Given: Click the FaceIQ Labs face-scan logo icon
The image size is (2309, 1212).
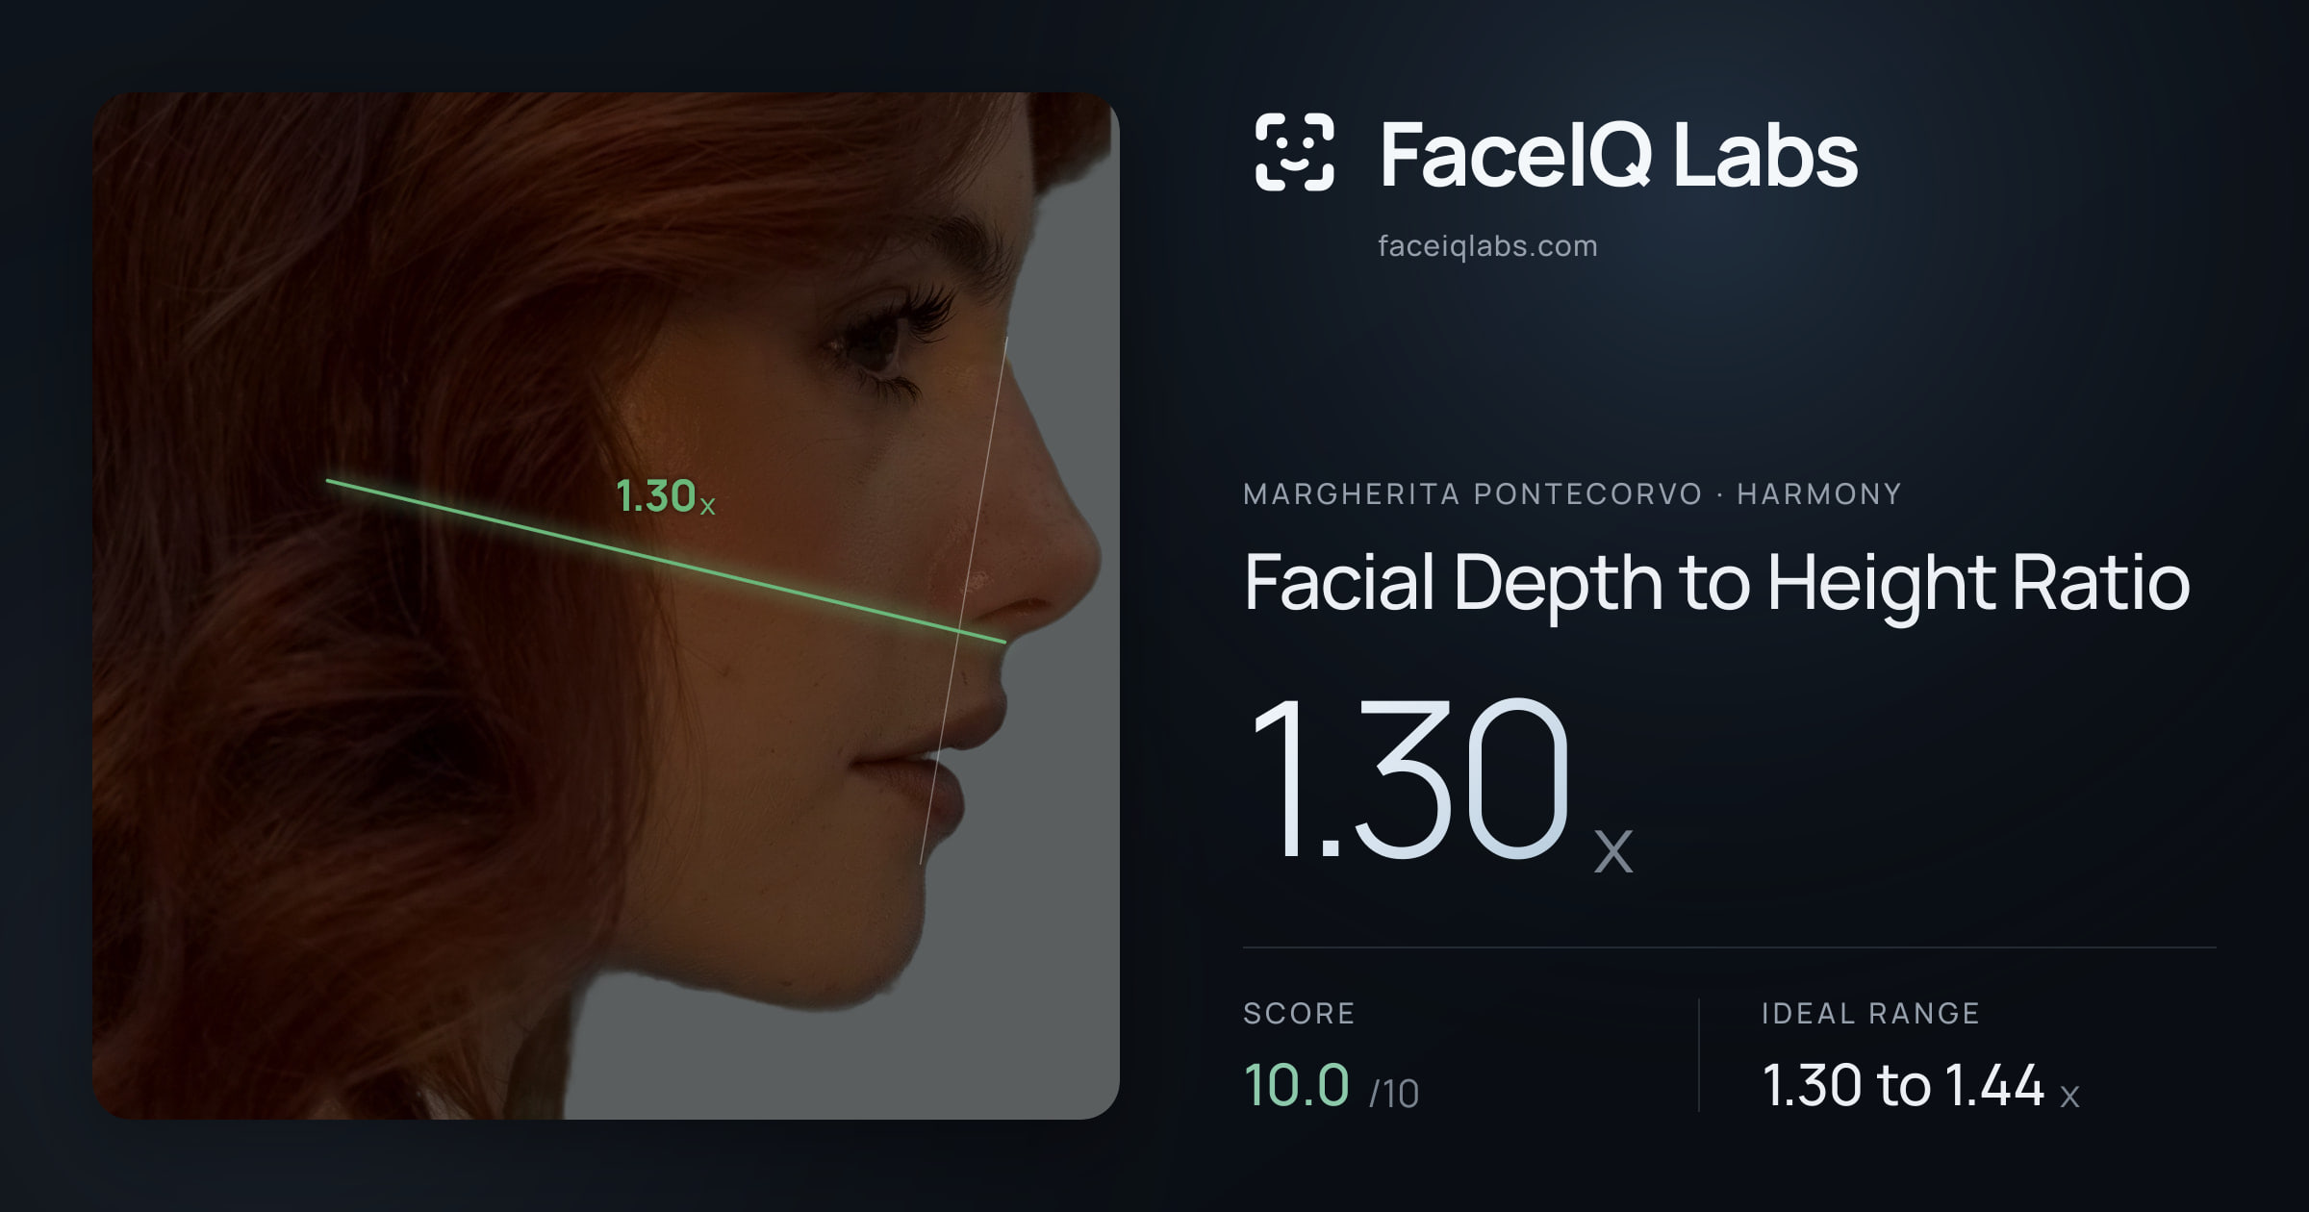Looking at the screenshot, I should (x=1295, y=152).
